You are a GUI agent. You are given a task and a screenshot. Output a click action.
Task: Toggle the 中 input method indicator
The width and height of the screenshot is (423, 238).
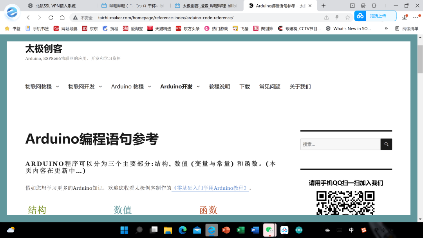click(x=351, y=230)
